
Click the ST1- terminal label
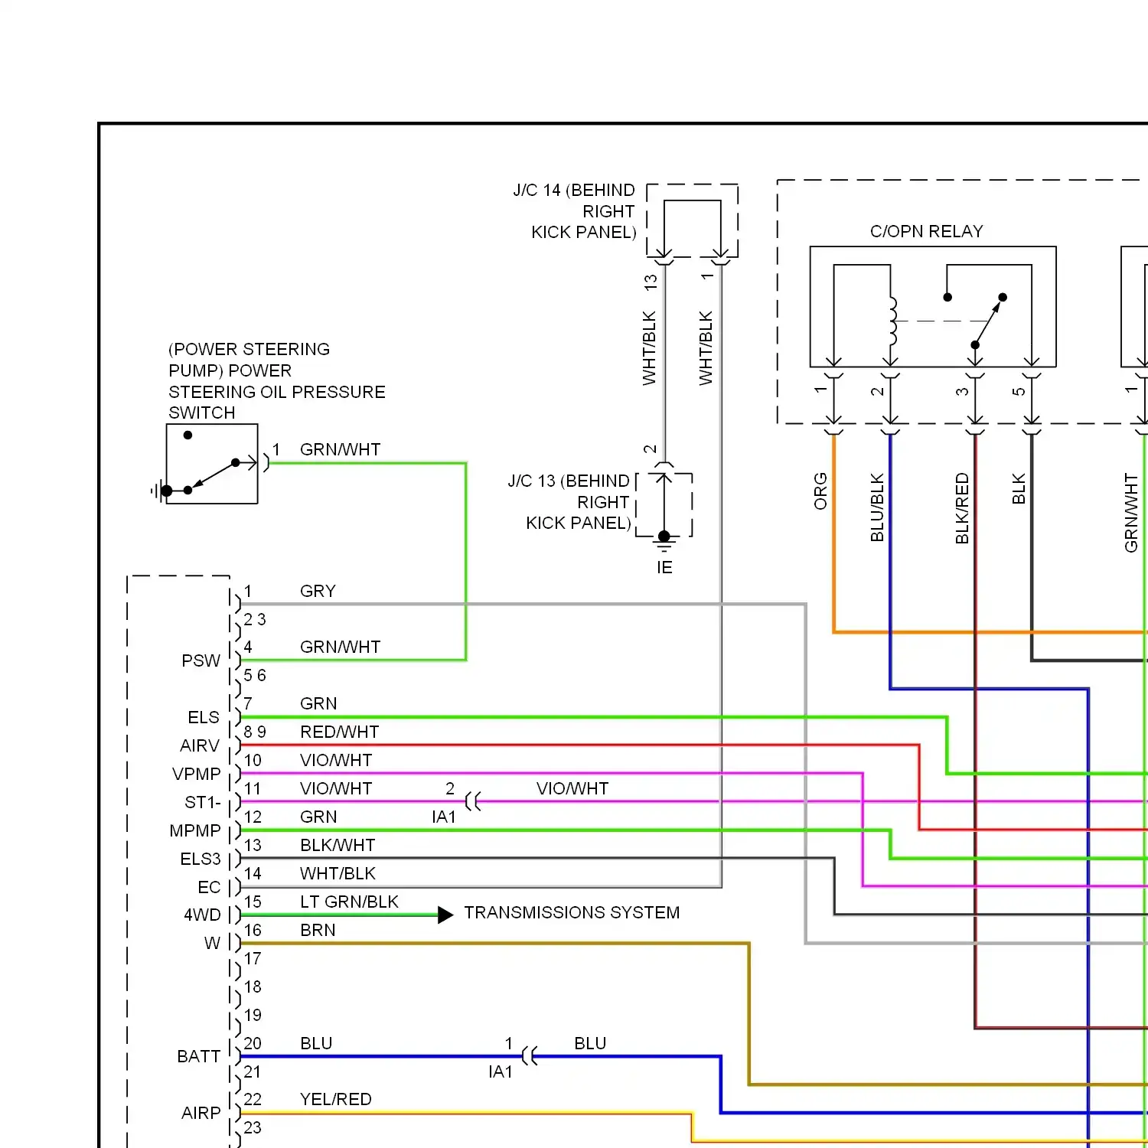tap(203, 802)
